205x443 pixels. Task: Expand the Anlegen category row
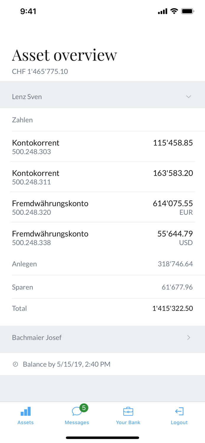point(102,264)
